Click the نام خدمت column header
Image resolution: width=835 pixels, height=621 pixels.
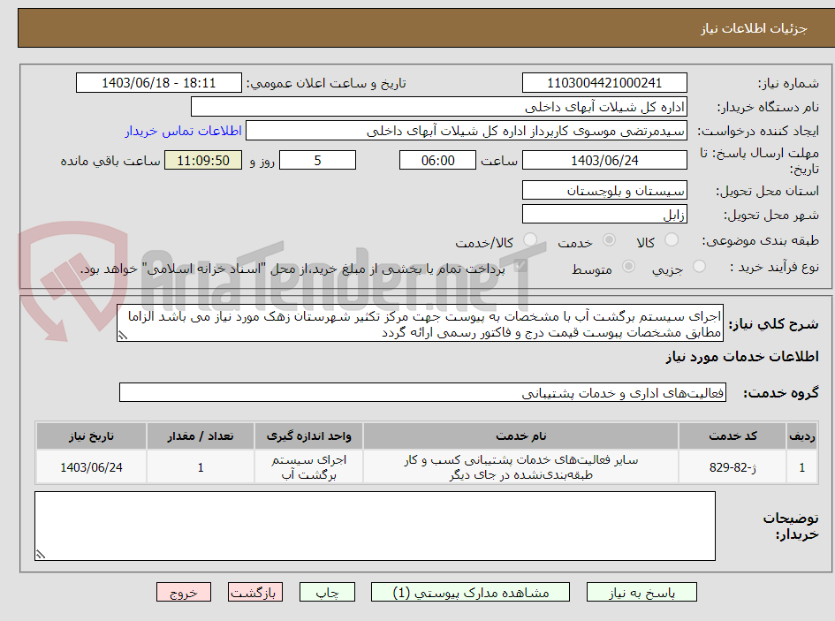point(520,436)
